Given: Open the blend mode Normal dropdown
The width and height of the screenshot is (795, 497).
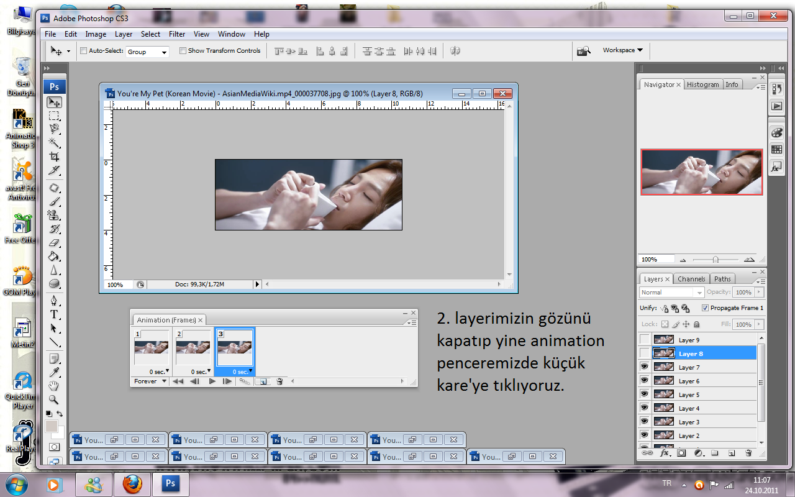Looking at the screenshot, I should click(x=671, y=293).
